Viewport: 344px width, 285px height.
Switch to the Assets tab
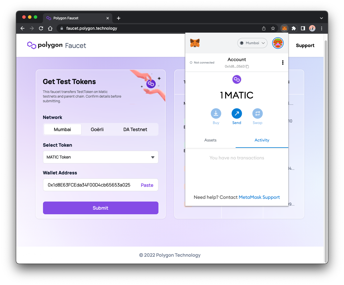[210, 140]
